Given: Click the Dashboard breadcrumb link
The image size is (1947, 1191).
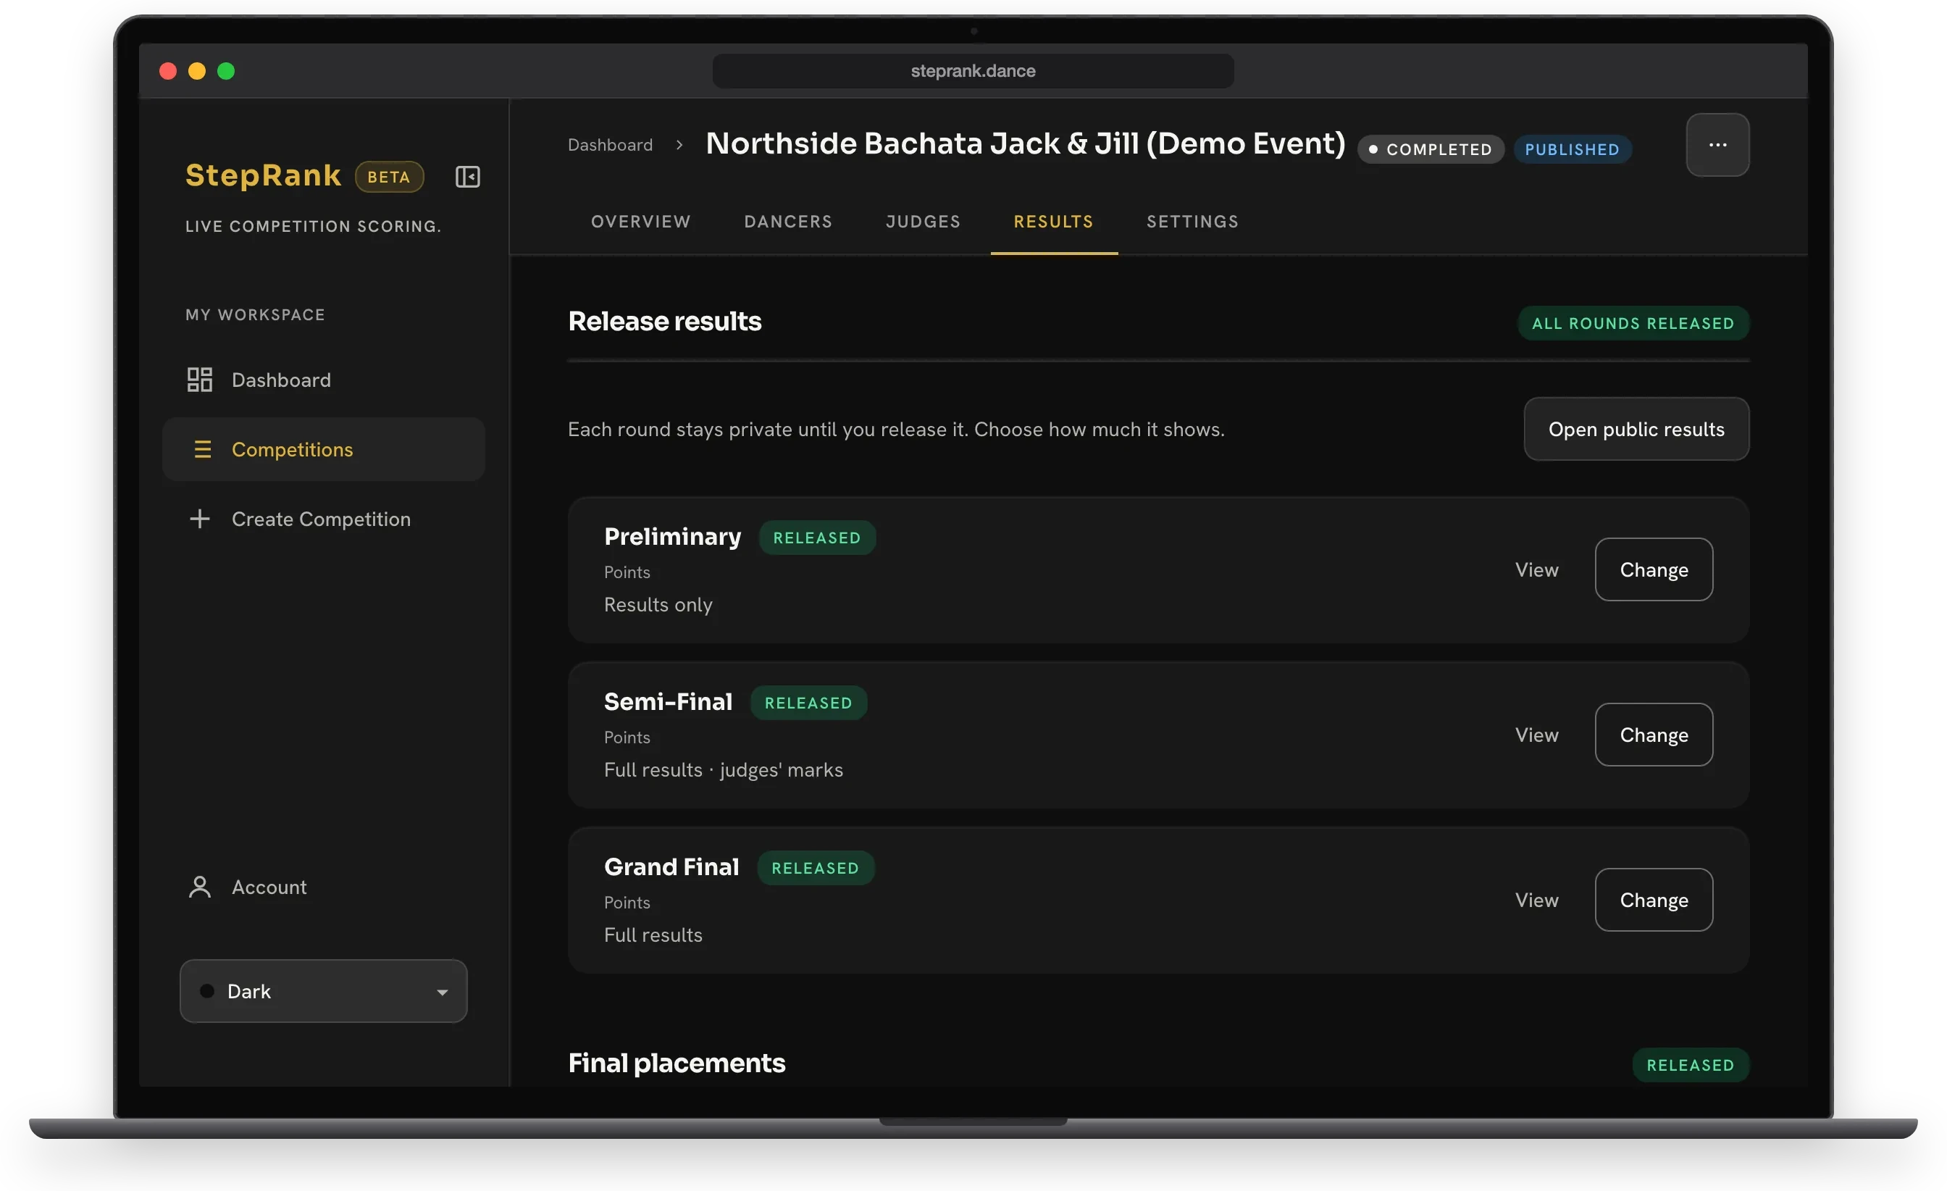Looking at the screenshot, I should (x=611, y=145).
